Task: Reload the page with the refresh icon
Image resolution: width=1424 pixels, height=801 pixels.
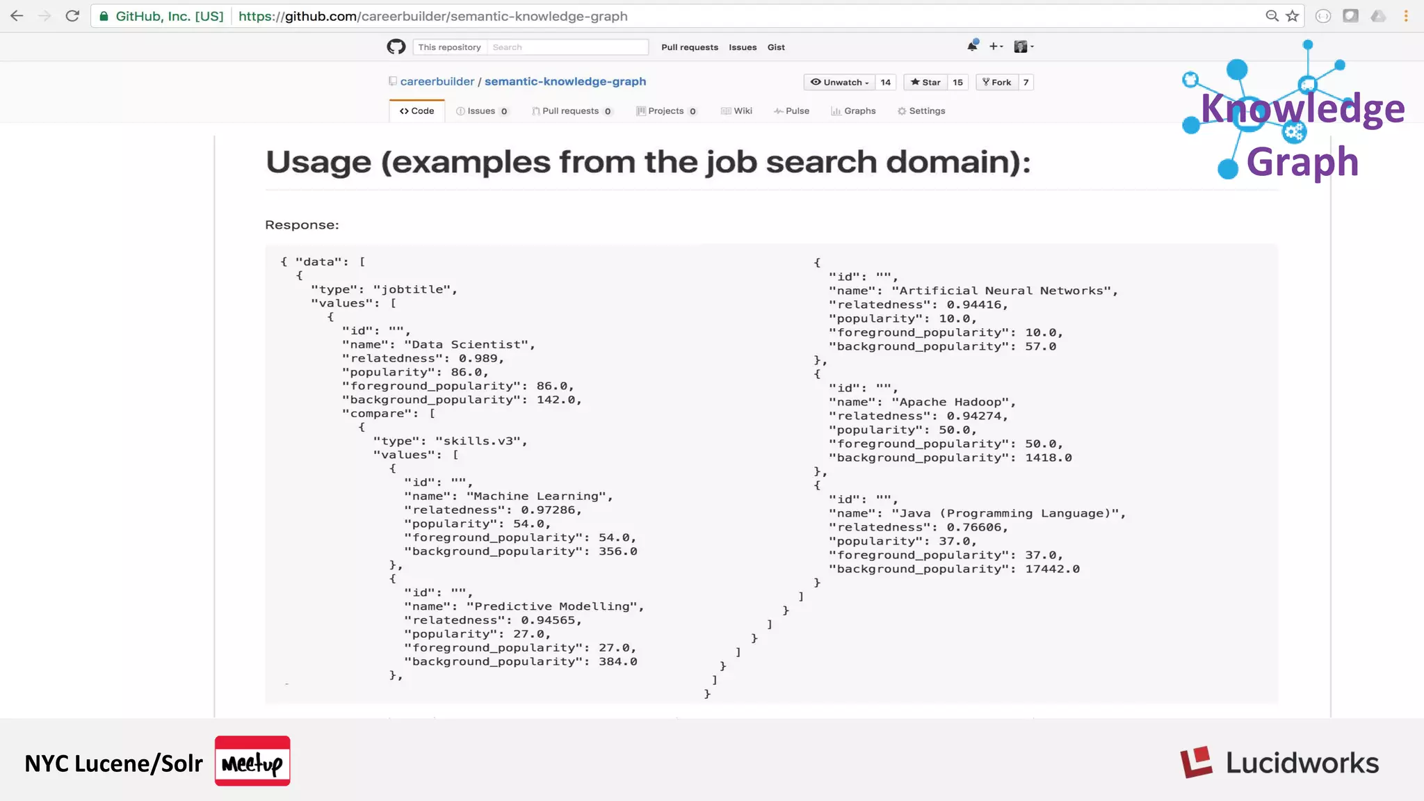Action: point(72,16)
